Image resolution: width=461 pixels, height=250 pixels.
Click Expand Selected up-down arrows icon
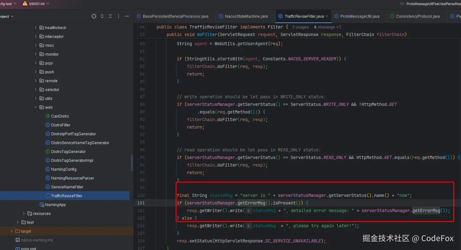[102, 16]
